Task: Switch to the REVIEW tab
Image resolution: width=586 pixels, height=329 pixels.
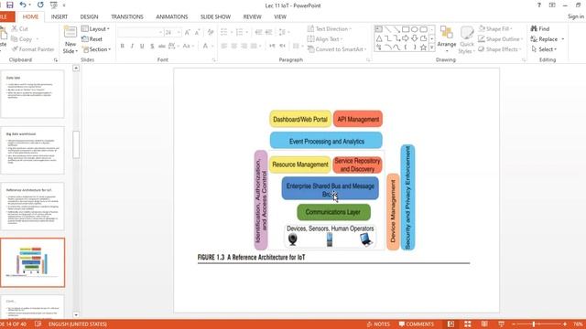Action: [x=253, y=16]
